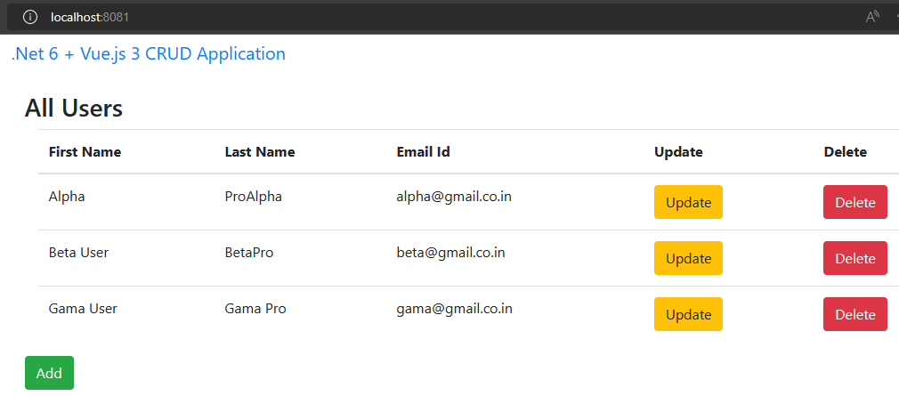Image resolution: width=899 pixels, height=396 pixels.
Task: Click the Update button for Beta User
Action: pos(688,258)
